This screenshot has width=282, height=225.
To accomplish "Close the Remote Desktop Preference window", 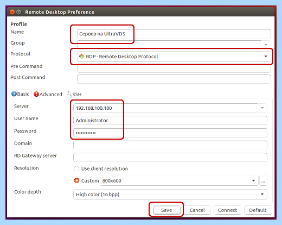I will (x=12, y=12).
